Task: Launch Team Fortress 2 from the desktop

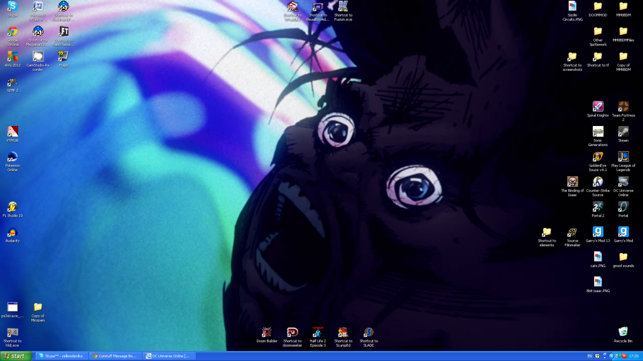Action: [x=623, y=107]
